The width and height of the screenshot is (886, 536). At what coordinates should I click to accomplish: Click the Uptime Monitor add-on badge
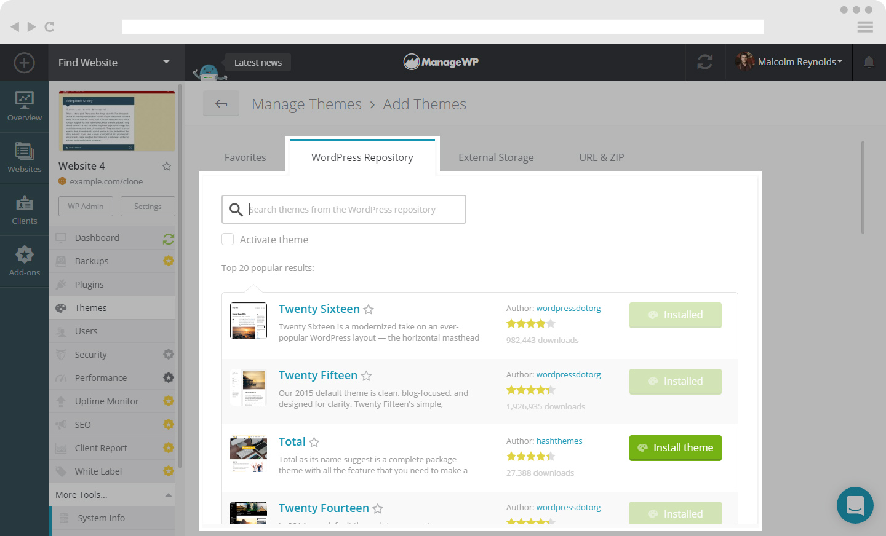click(169, 401)
